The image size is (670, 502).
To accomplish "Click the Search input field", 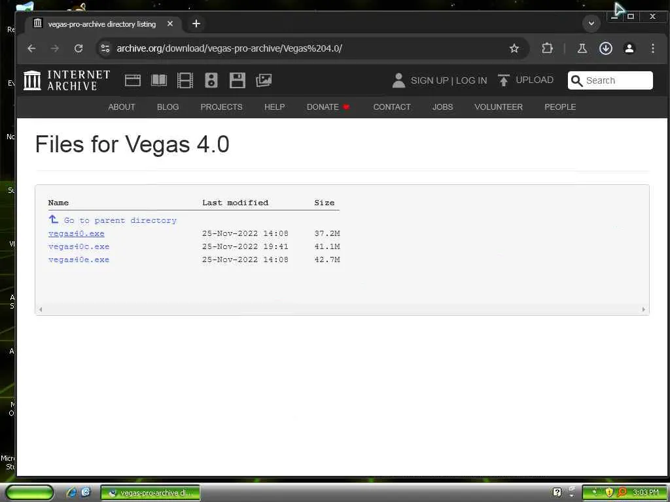I will click(x=610, y=80).
